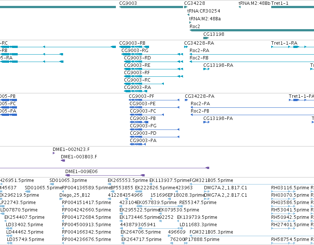Click the DME1-002N23.F clone label

click(71, 149)
